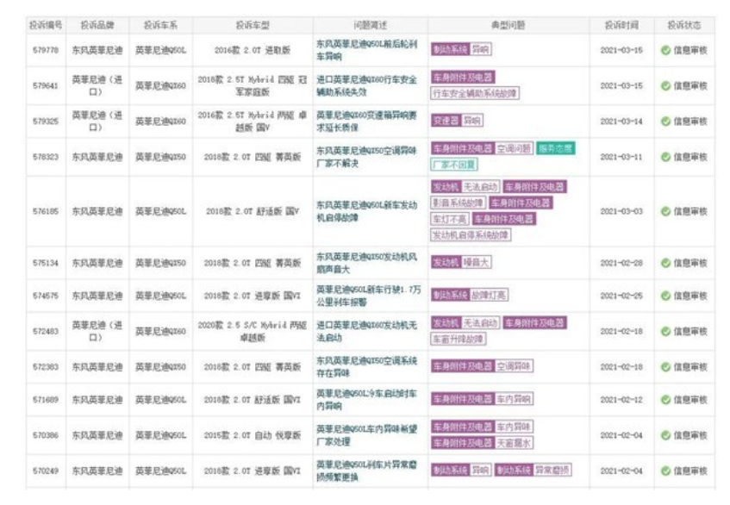Screen dimensions: 730x505
Task: Click 信息审核 status text in row 574575
Action: coord(690,296)
